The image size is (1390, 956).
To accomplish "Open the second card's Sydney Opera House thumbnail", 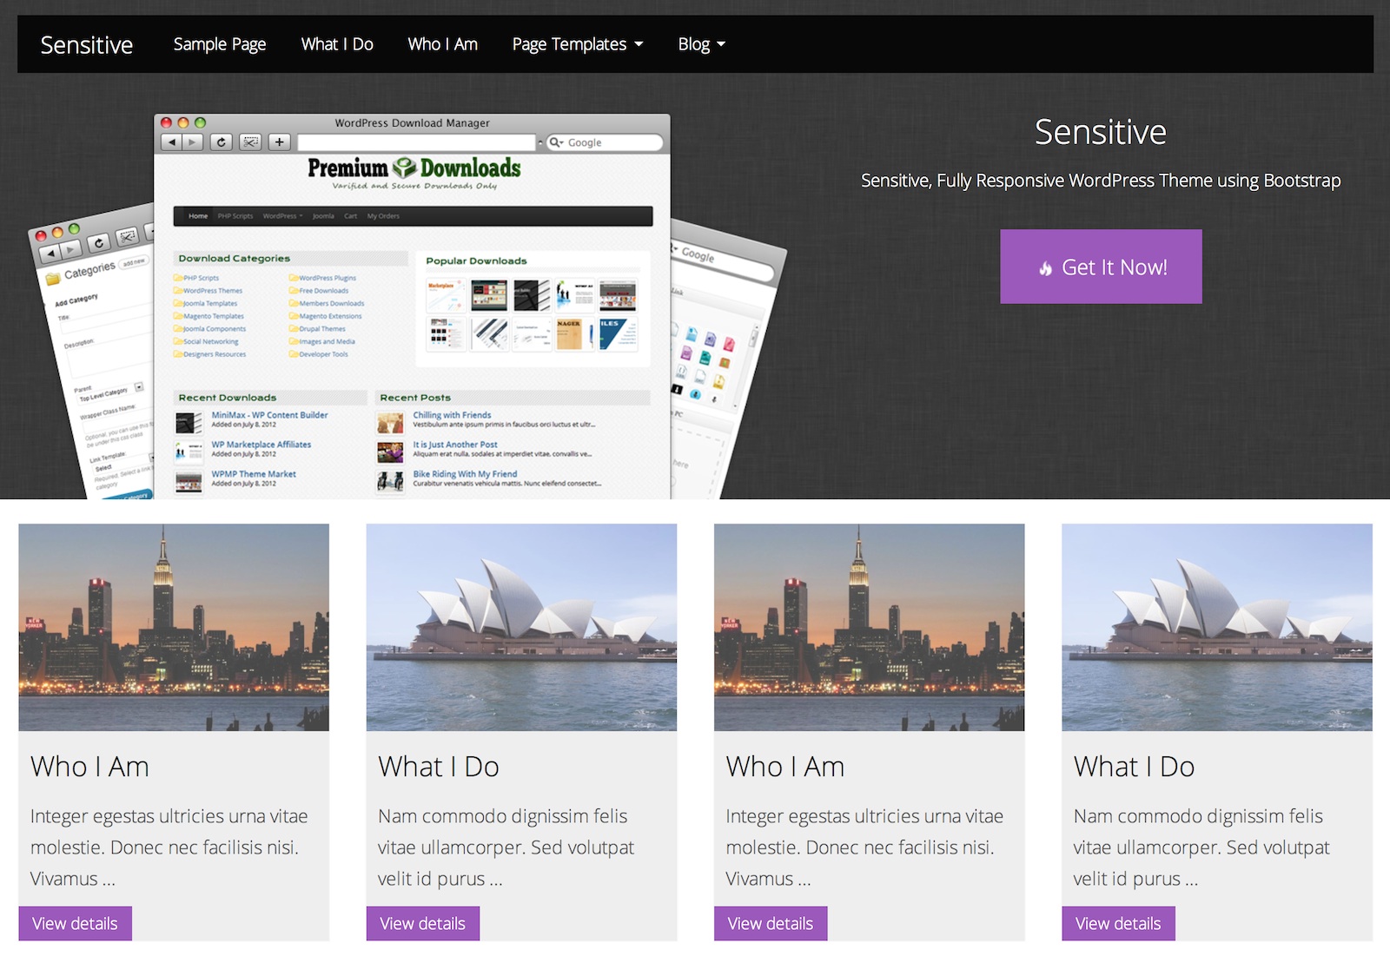I will (x=521, y=627).
